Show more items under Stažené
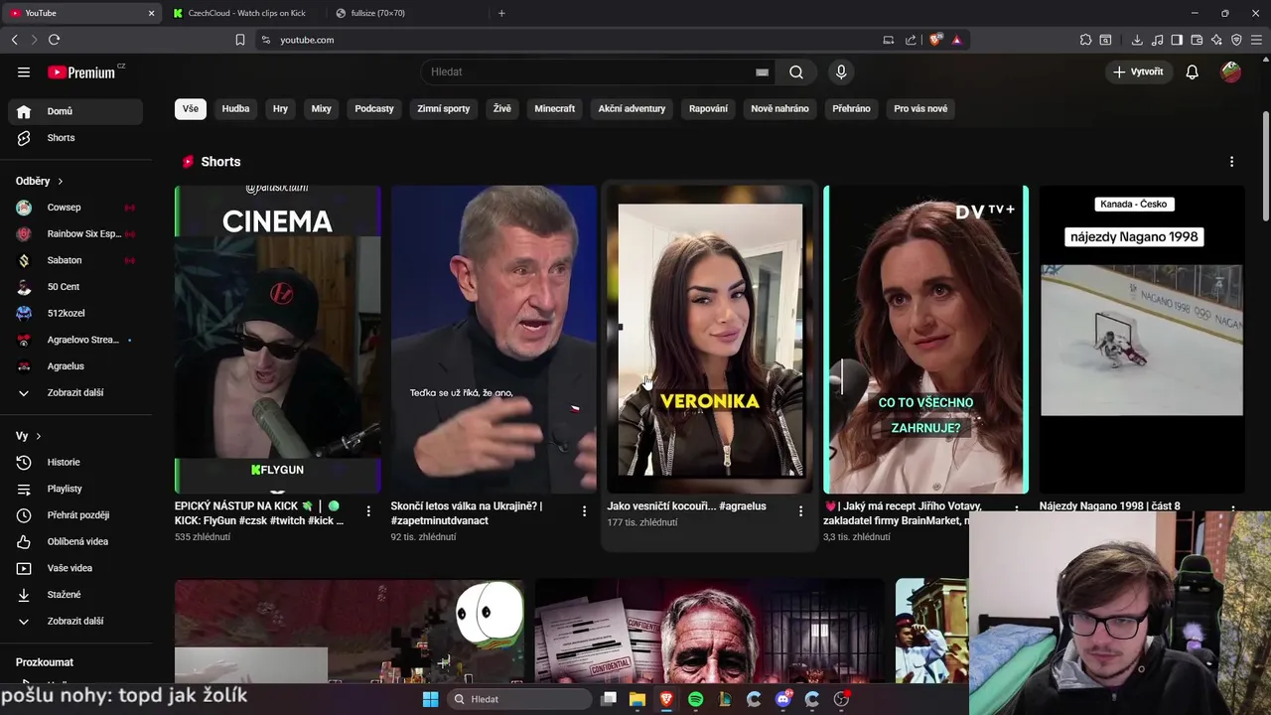This screenshot has width=1271, height=715. point(75,621)
